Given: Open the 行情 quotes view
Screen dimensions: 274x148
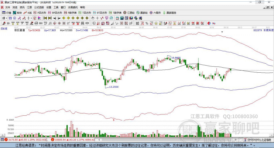Looking at the screenshot, I should (7, 13).
